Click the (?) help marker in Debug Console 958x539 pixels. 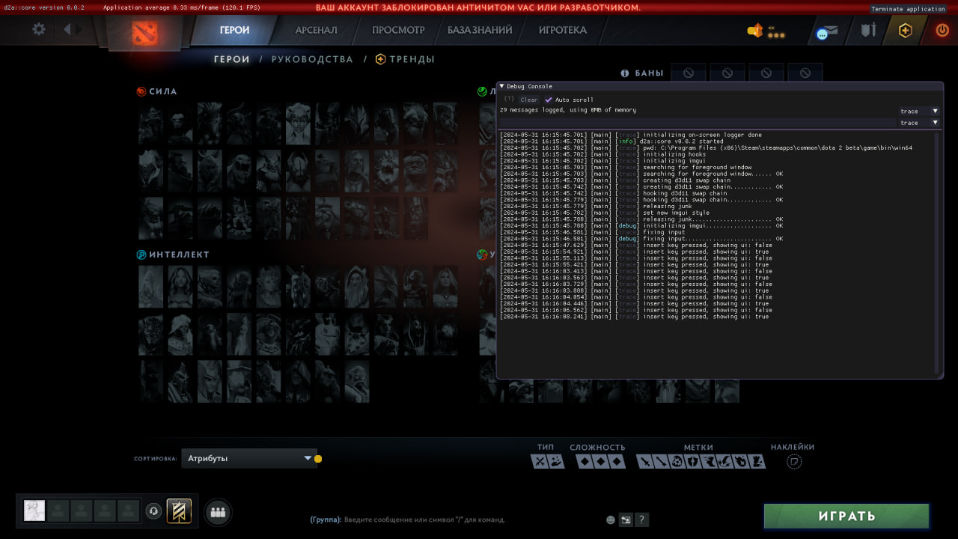509,99
